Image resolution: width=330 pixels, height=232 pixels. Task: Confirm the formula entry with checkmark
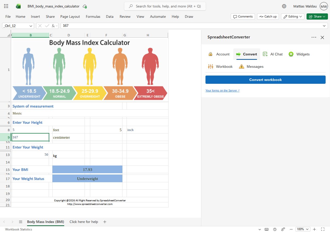tap(47, 26)
